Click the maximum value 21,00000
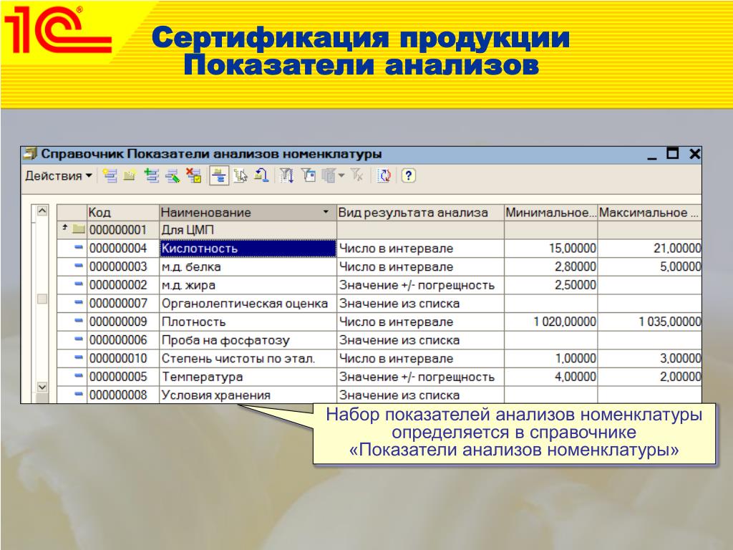Screen dimensions: 733x550 click(677, 249)
